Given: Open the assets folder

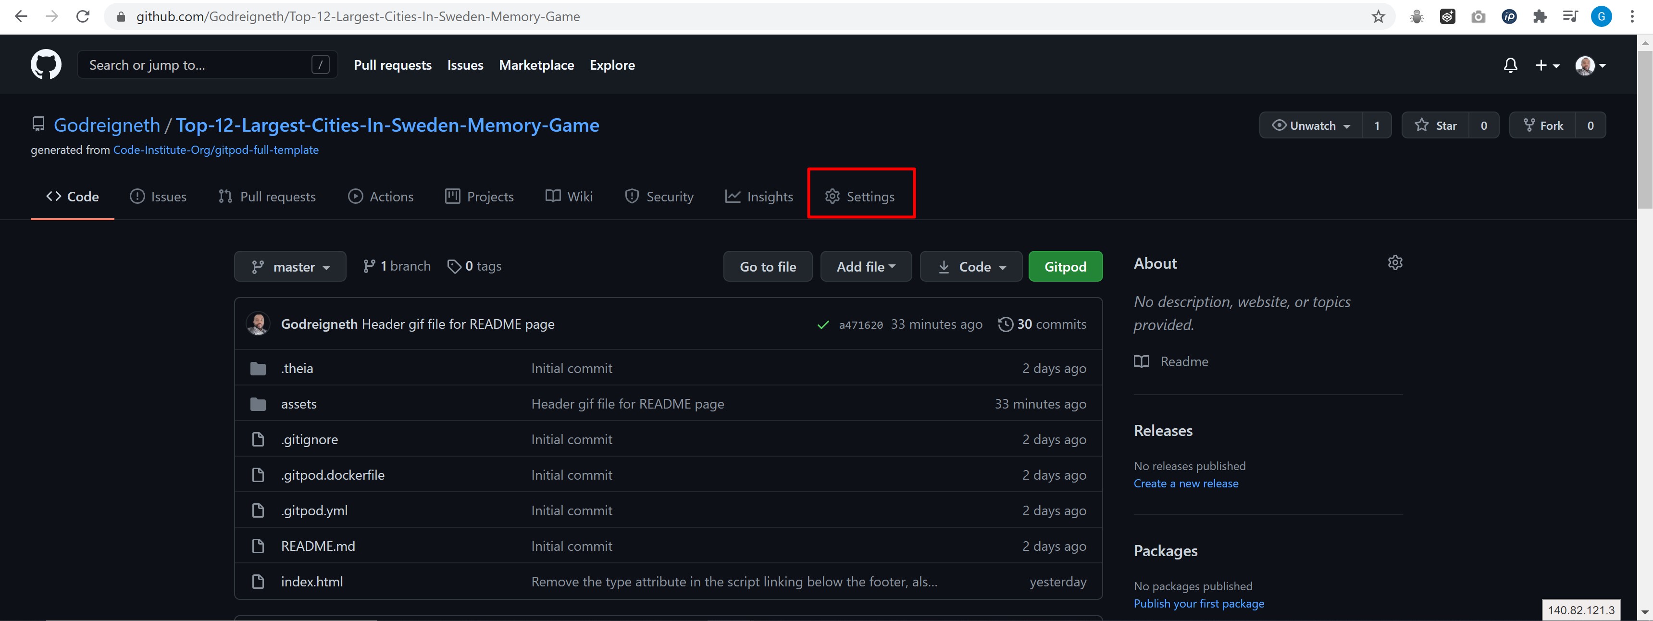Looking at the screenshot, I should click(x=298, y=404).
